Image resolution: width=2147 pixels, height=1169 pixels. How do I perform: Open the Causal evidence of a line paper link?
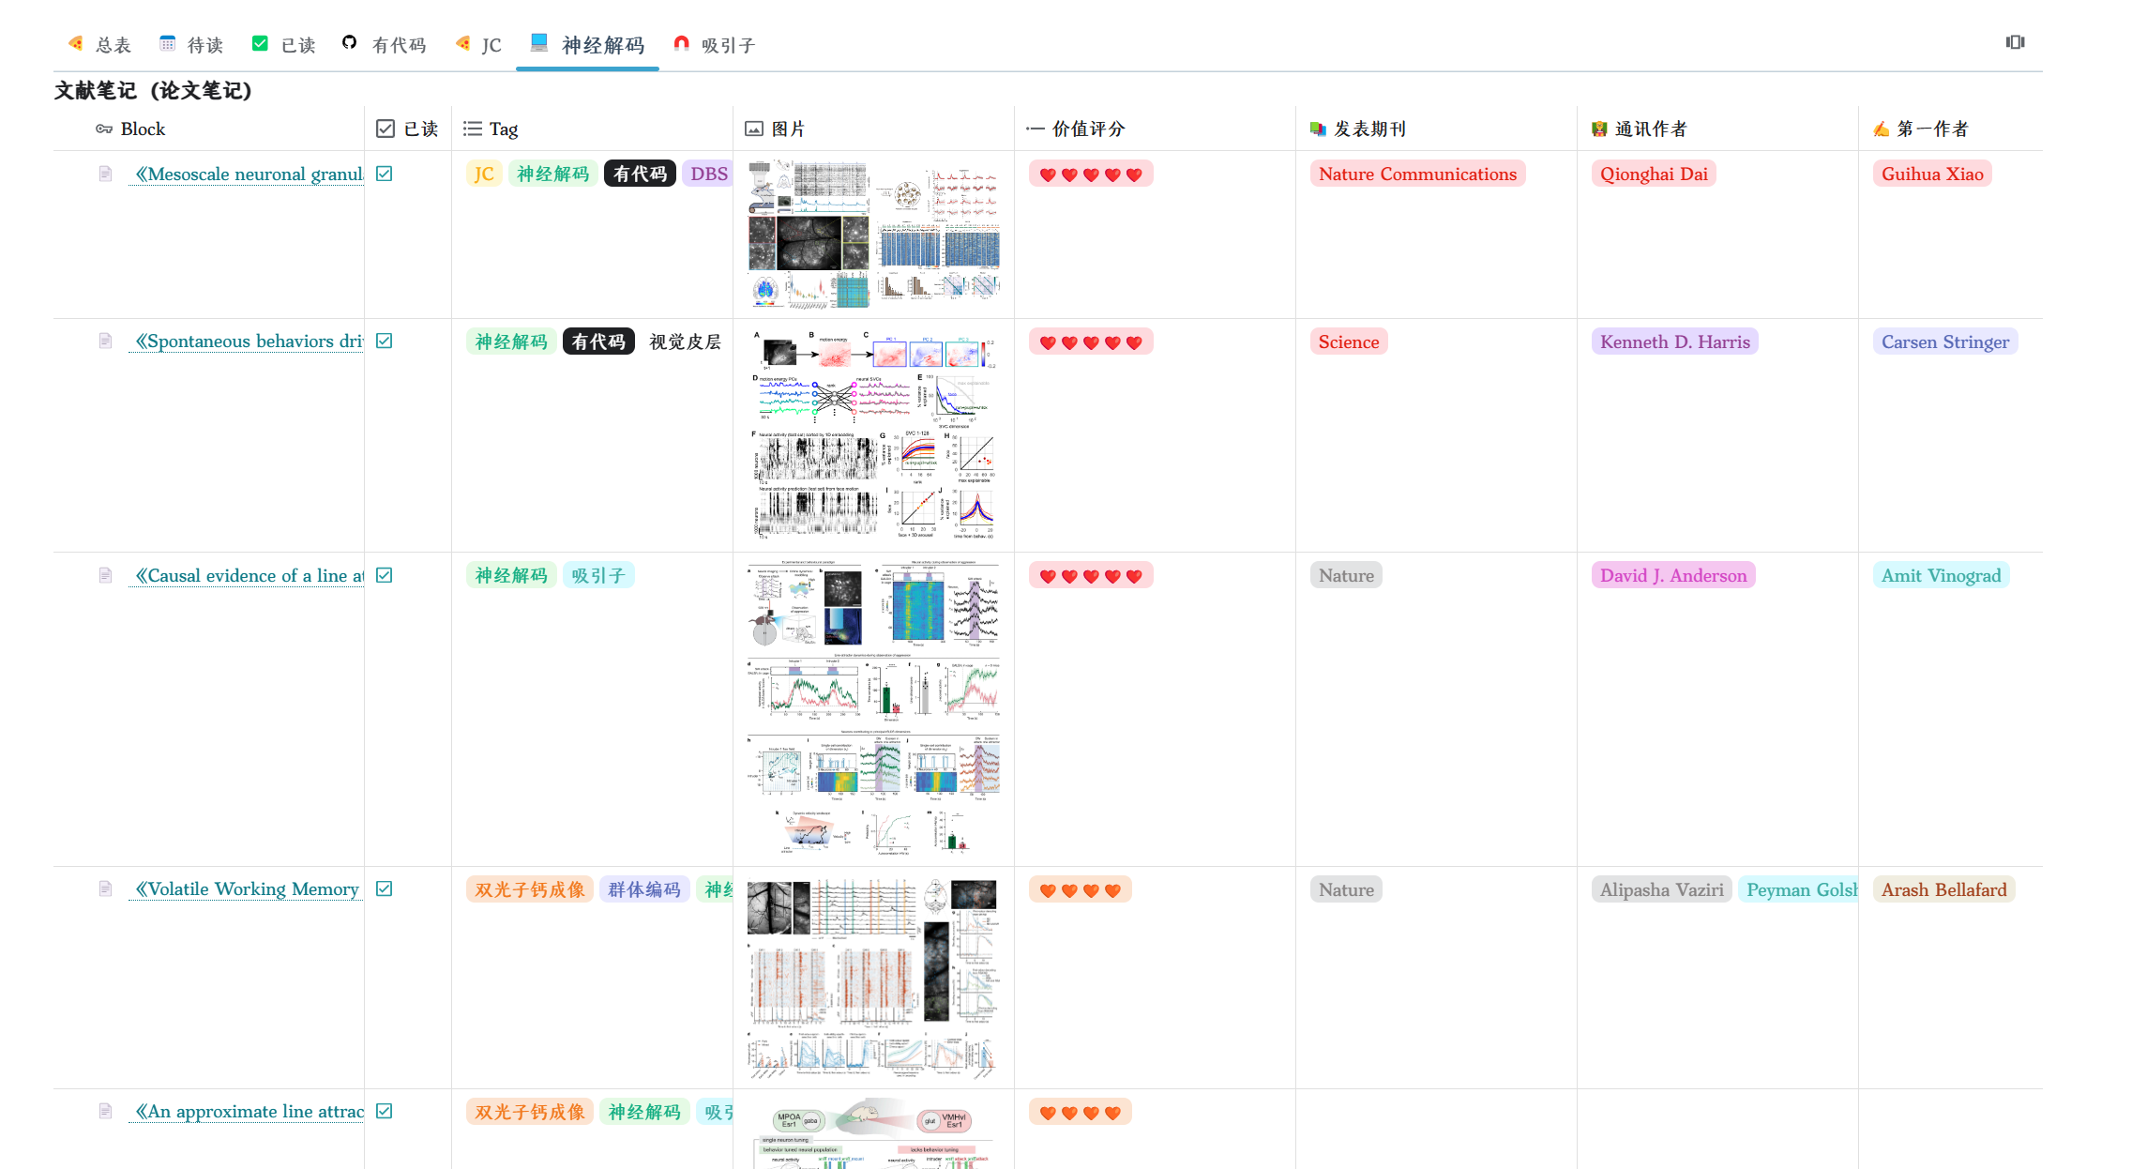249,575
